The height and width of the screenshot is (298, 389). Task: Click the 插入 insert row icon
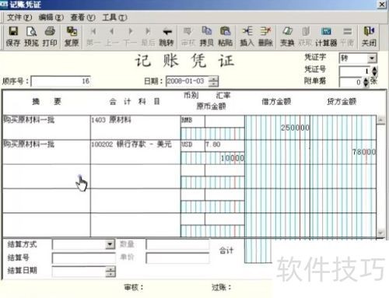tap(247, 32)
